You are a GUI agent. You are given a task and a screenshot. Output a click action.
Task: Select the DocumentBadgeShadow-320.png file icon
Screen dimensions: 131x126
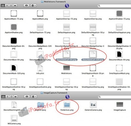tap(119, 41)
